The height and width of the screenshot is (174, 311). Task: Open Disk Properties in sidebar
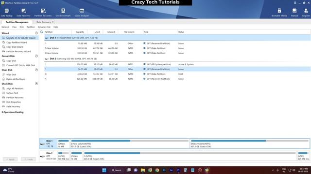tap(14, 102)
